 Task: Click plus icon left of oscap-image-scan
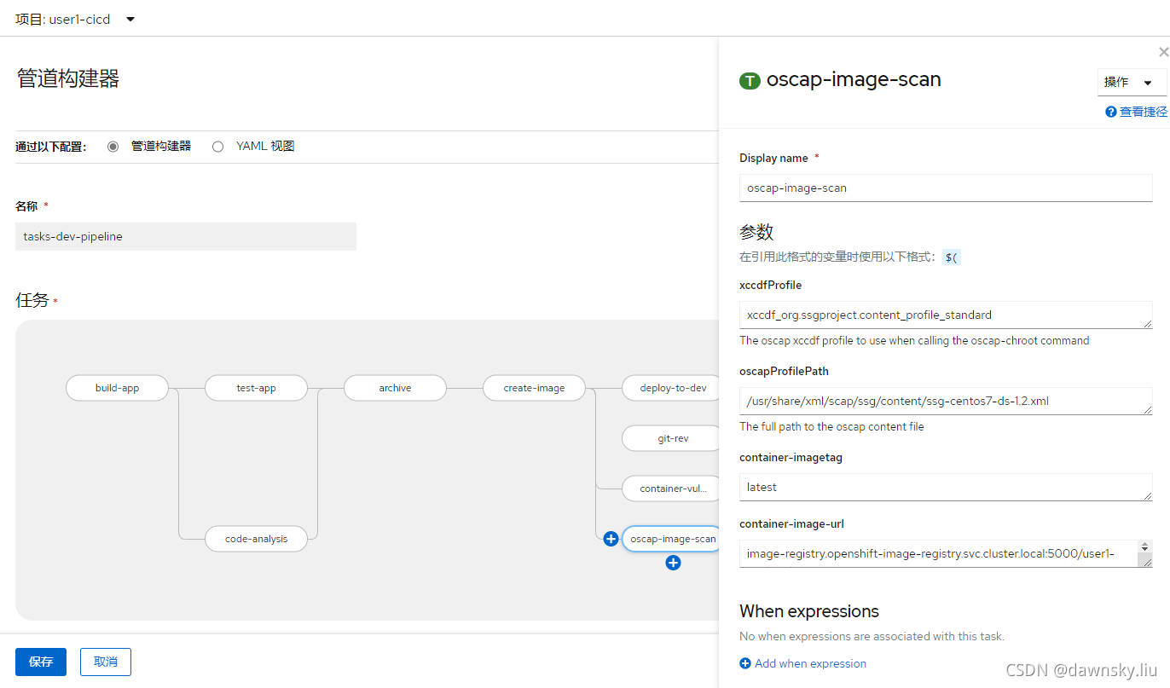[x=611, y=539]
